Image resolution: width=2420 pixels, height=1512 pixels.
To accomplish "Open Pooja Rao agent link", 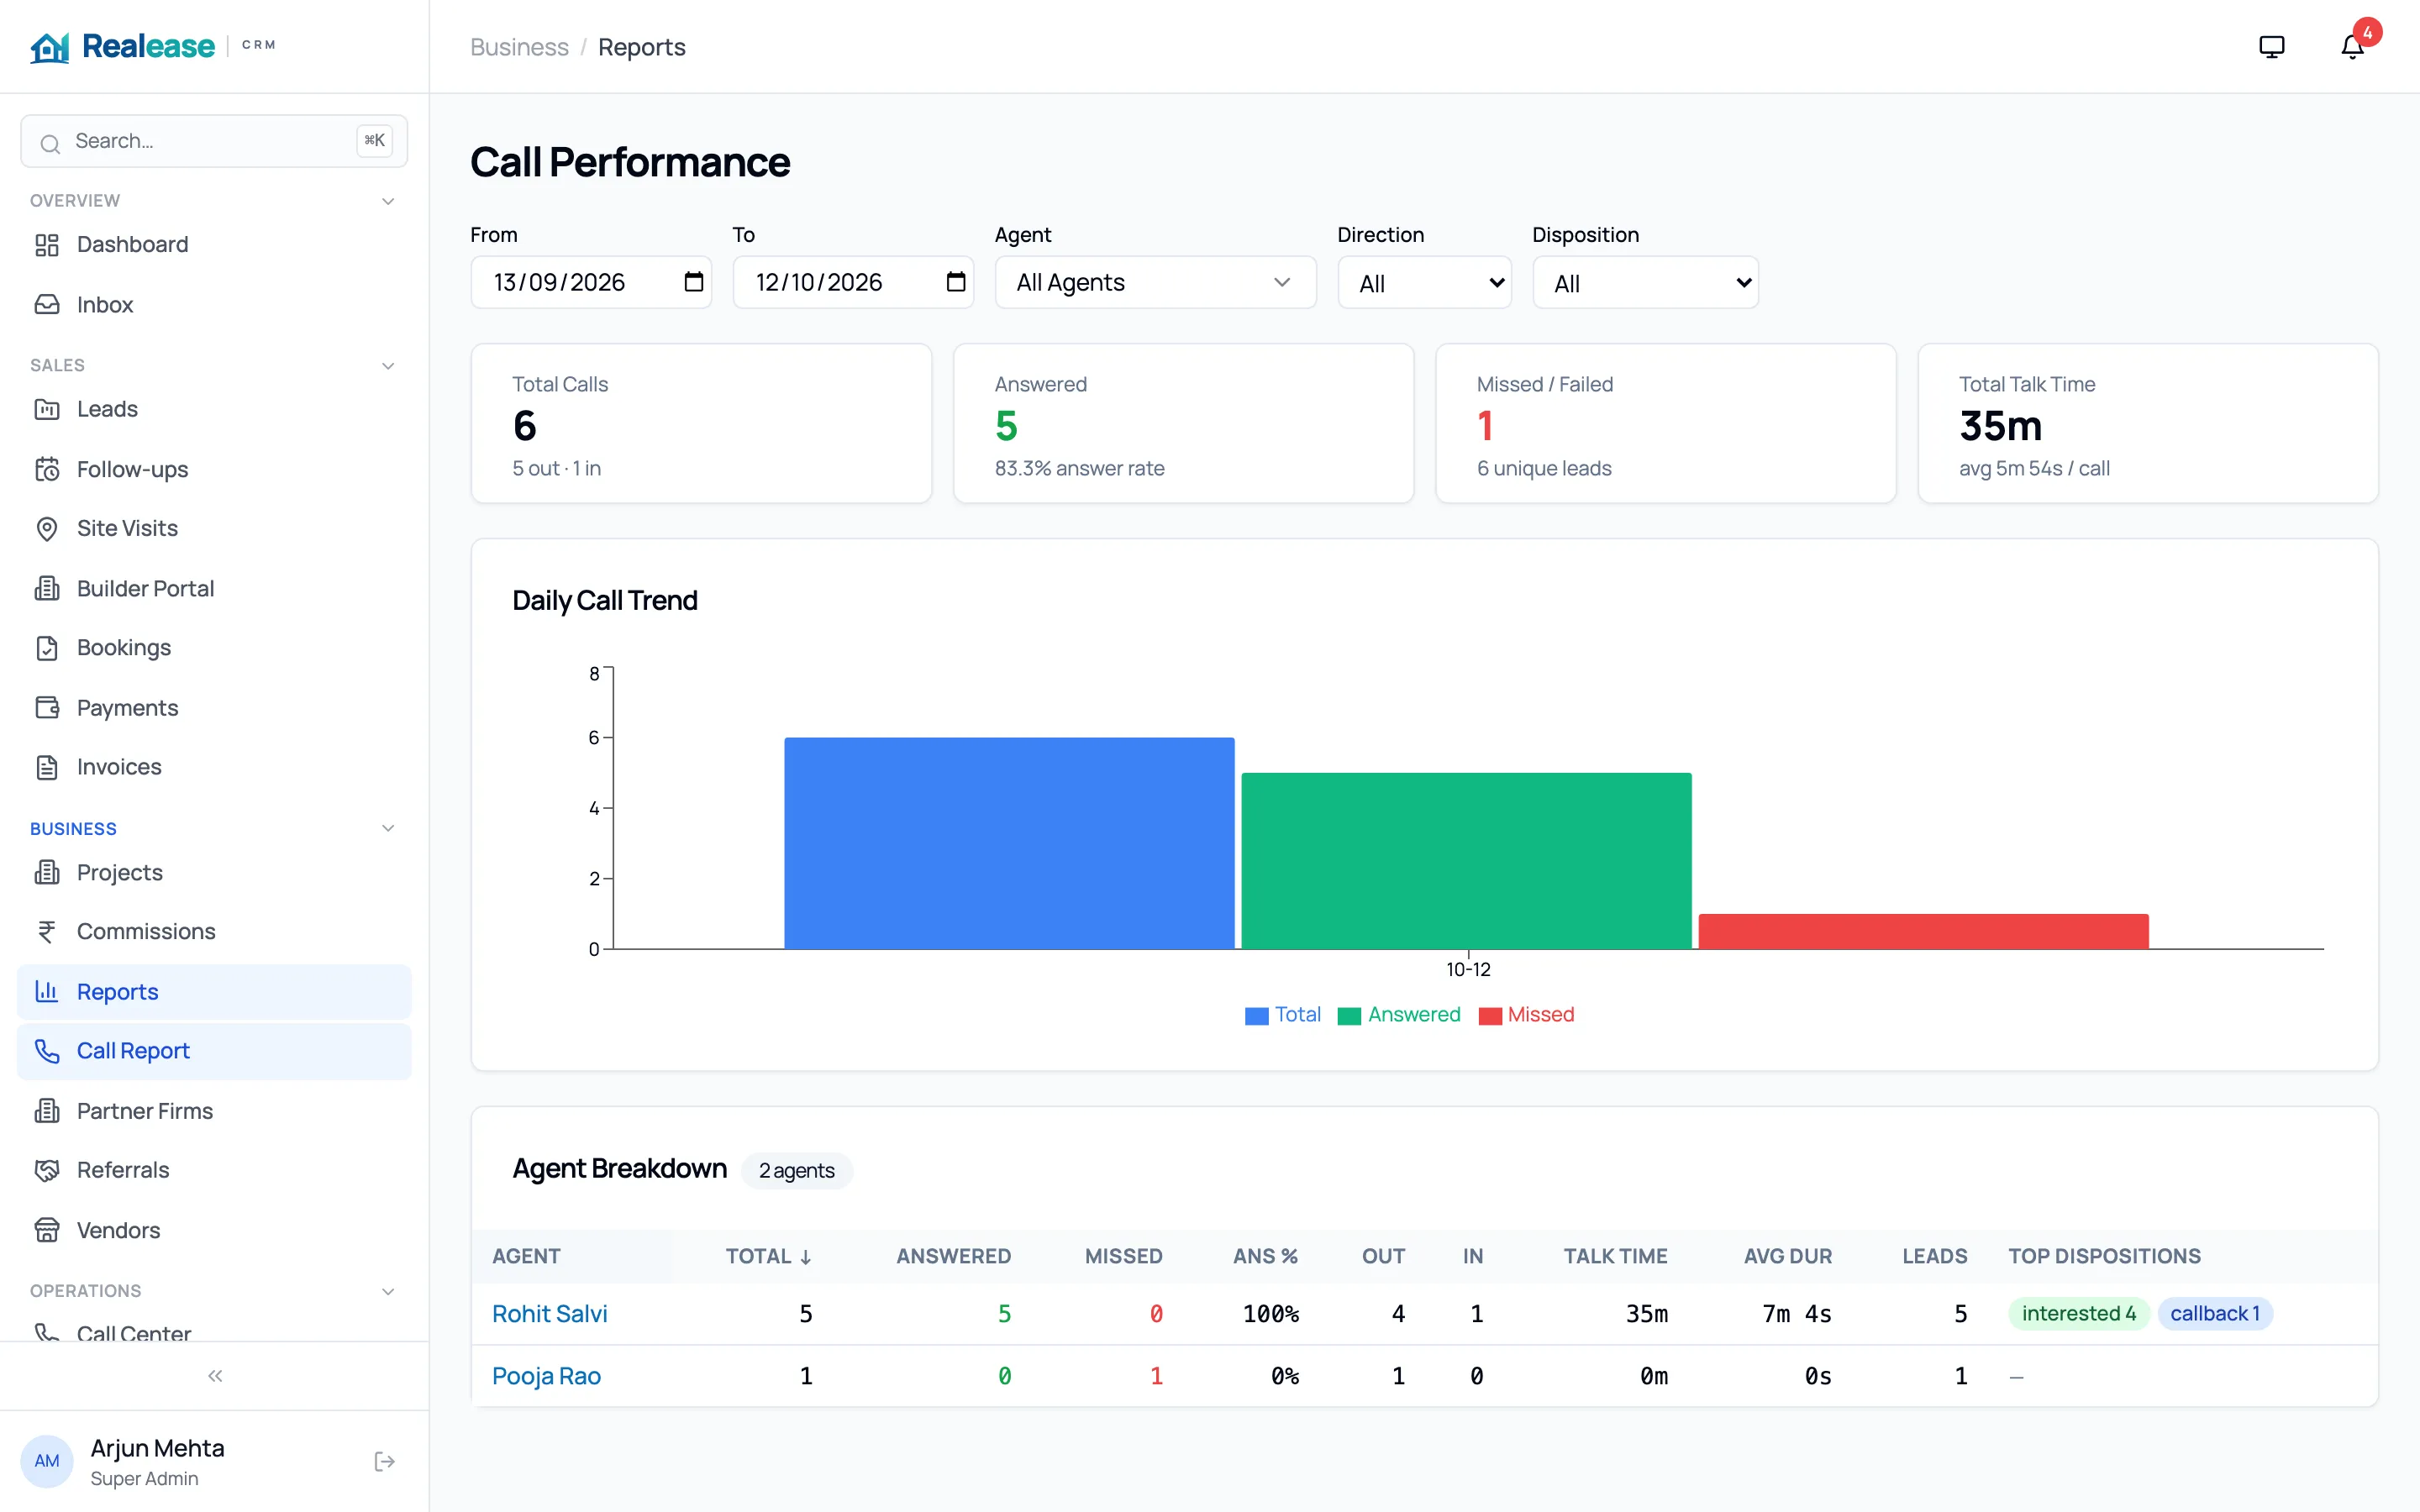I will tap(546, 1376).
